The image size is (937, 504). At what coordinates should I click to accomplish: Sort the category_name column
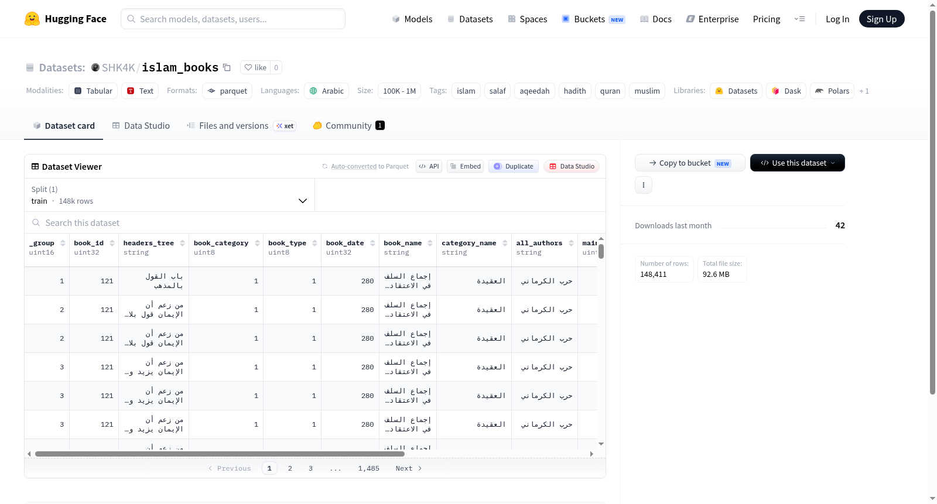point(505,243)
